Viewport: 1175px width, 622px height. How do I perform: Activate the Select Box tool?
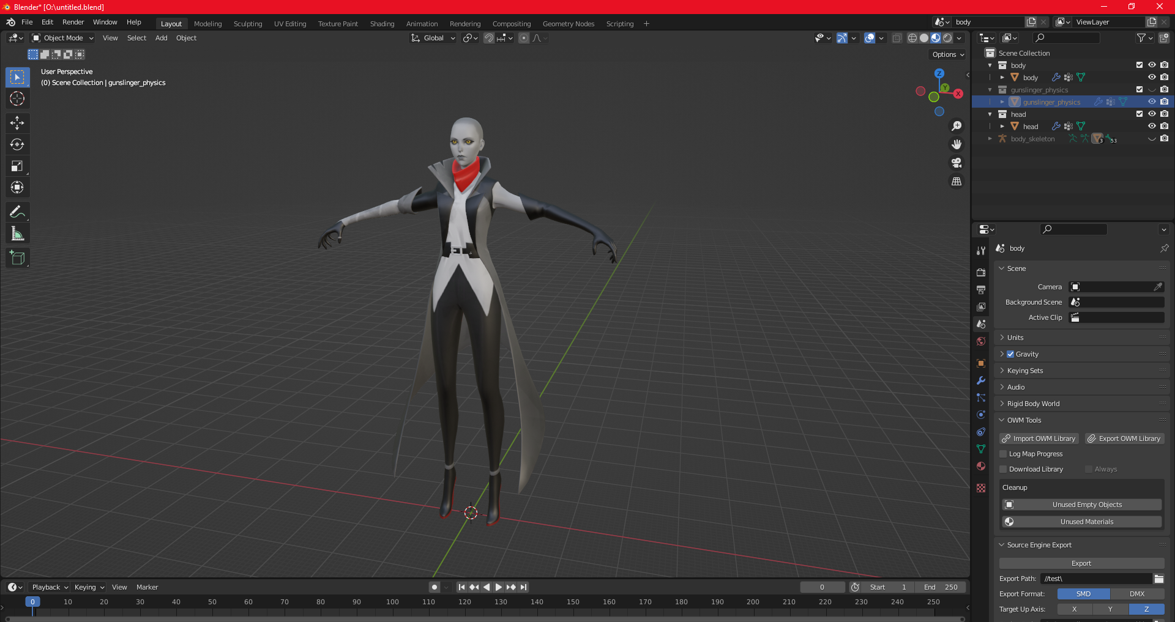pyautogui.click(x=17, y=77)
